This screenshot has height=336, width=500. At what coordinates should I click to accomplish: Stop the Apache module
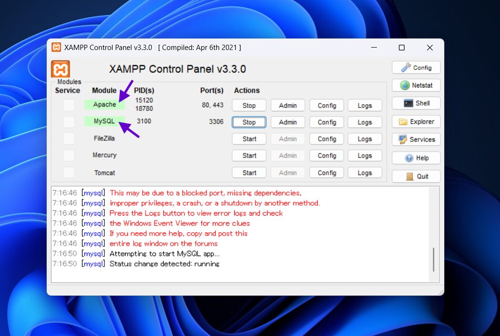click(x=249, y=106)
